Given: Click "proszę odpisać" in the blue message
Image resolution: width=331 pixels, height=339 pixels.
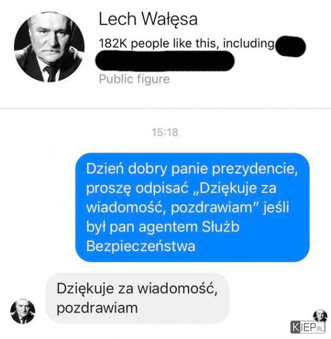Looking at the screenshot, I should click(137, 189).
